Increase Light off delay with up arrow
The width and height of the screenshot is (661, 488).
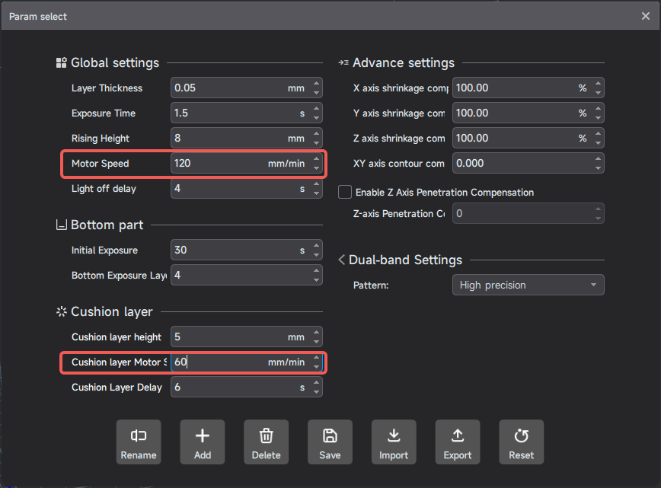point(316,184)
